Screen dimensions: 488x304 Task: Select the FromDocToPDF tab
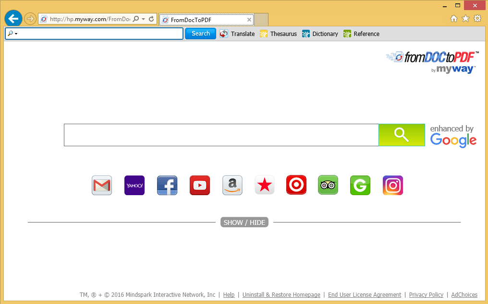pyautogui.click(x=207, y=20)
